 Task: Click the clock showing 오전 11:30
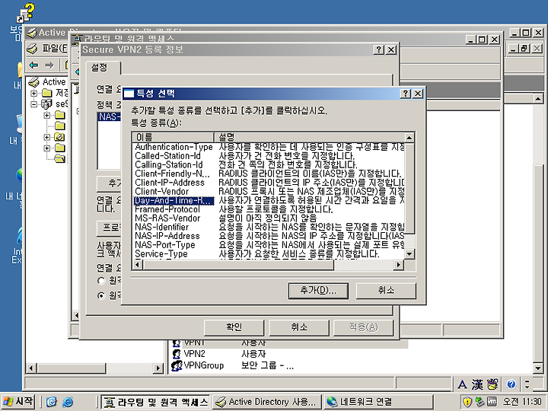522,402
